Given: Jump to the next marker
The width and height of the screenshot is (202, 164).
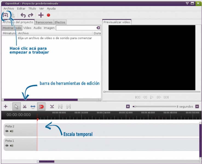Looking at the screenshot, I should pos(68,106).
